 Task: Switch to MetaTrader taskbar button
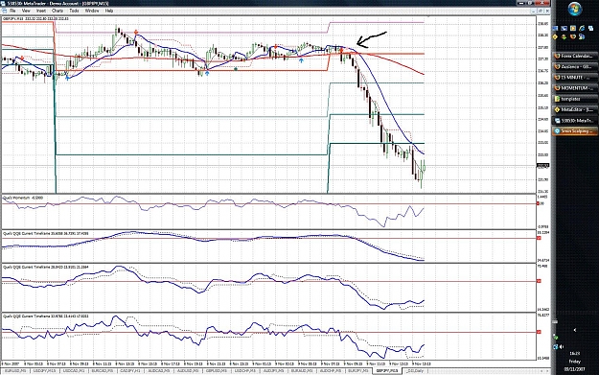[574, 120]
